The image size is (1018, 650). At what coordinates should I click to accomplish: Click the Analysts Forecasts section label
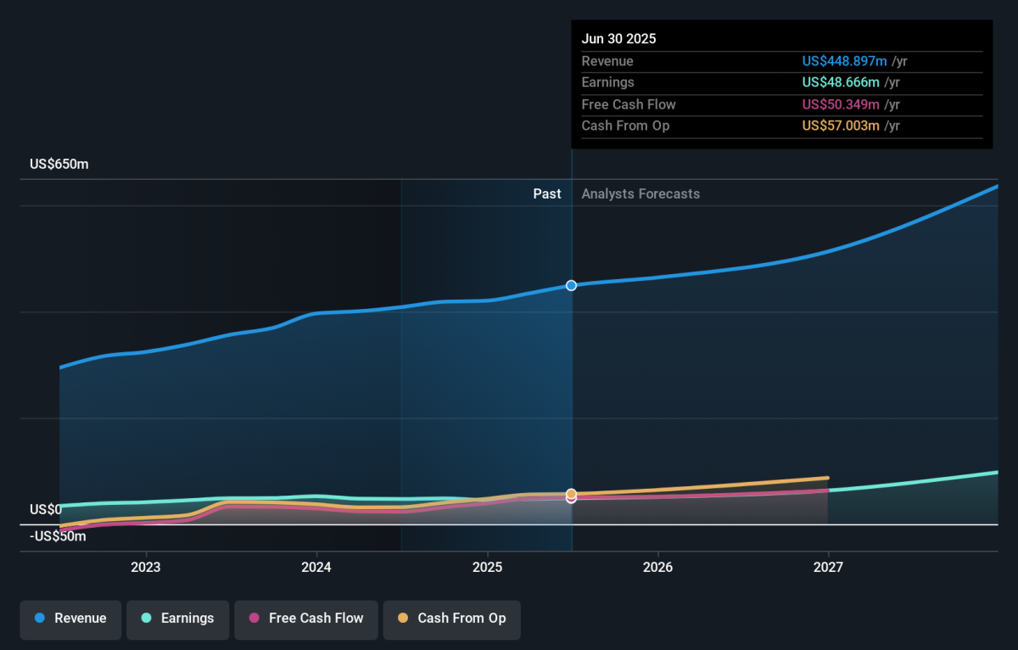click(x=640, y=193)
